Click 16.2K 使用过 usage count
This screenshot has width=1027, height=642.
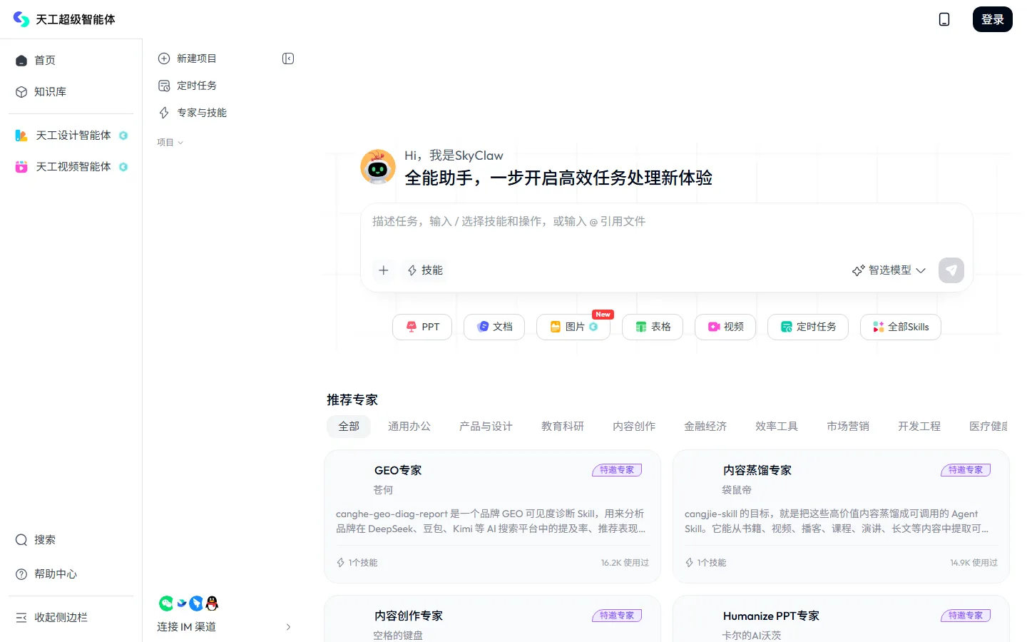point(625,563)
